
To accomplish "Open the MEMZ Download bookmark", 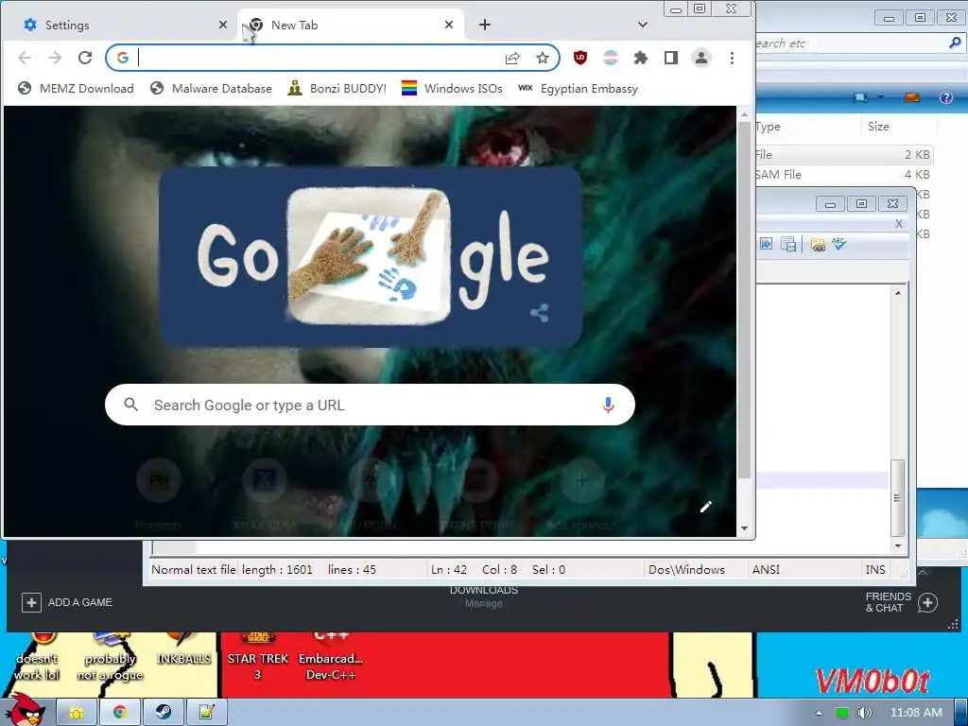I will [x=76, y=88].
